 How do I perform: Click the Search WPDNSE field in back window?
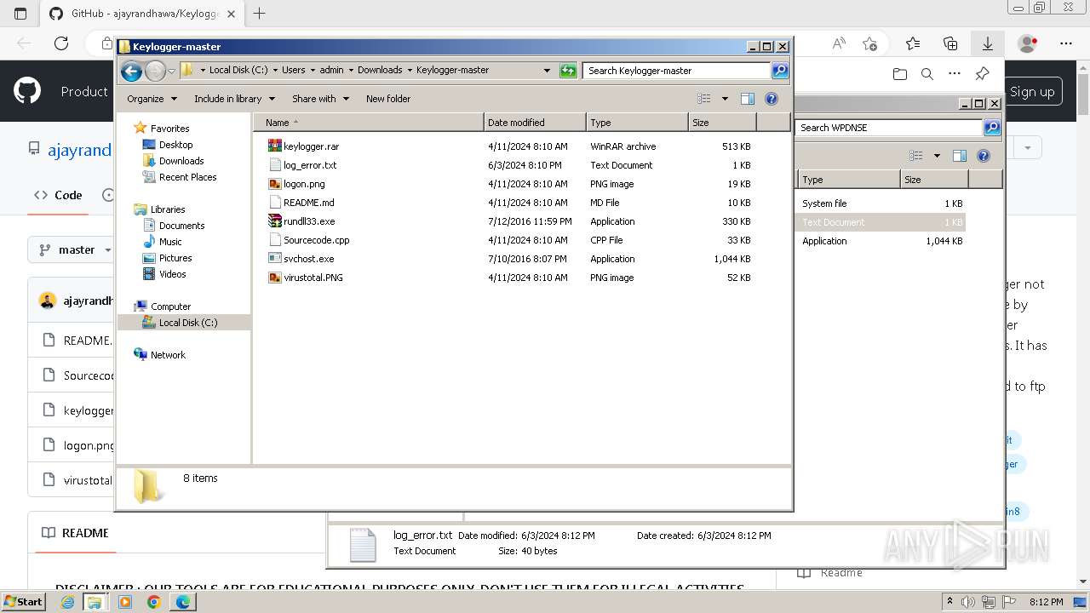coord(889,128)
